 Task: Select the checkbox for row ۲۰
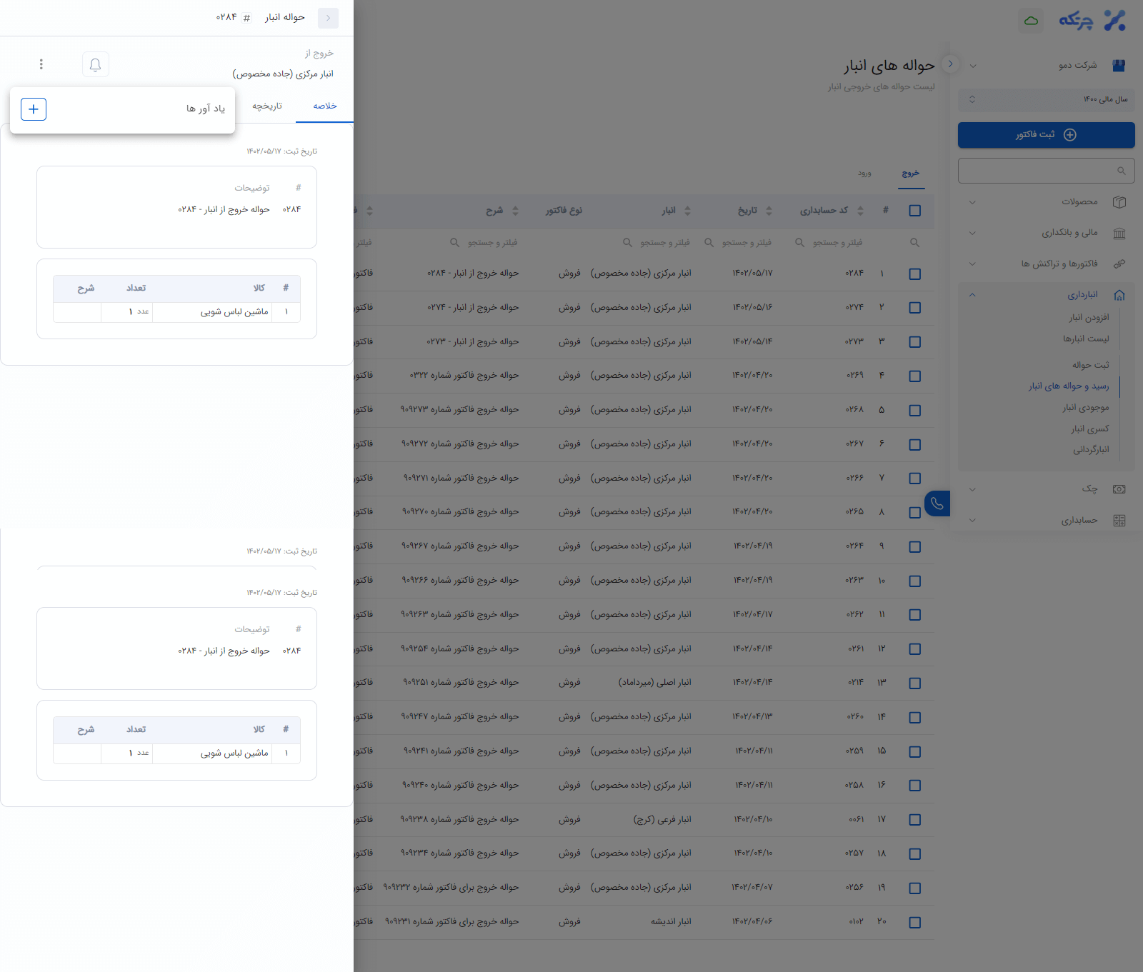[x=914, y=922]
